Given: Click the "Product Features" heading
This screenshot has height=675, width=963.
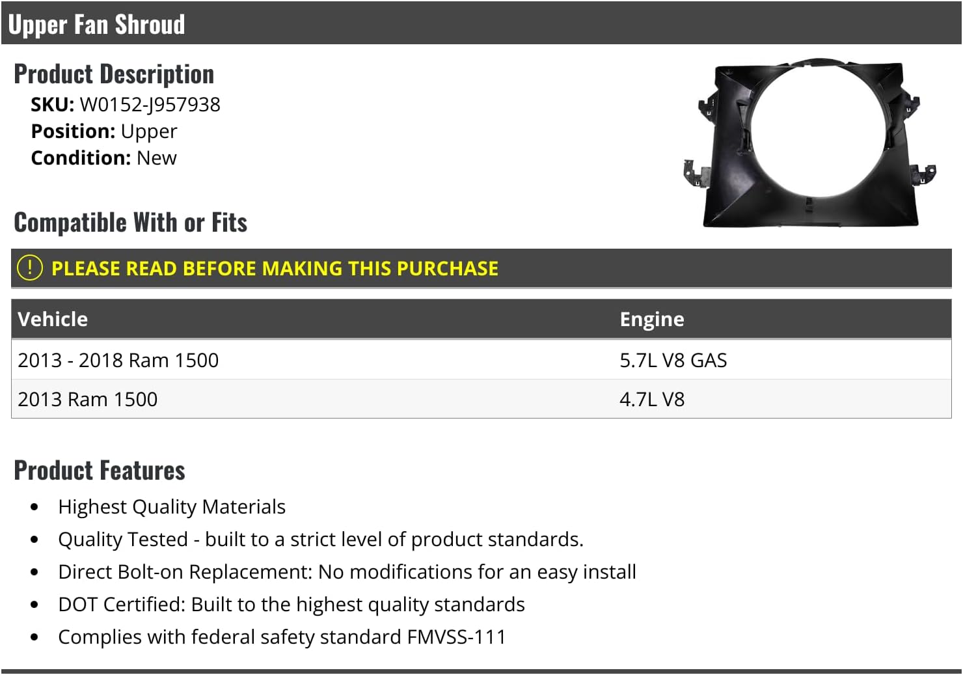Looking at the screenshot, I should [100, 471].
